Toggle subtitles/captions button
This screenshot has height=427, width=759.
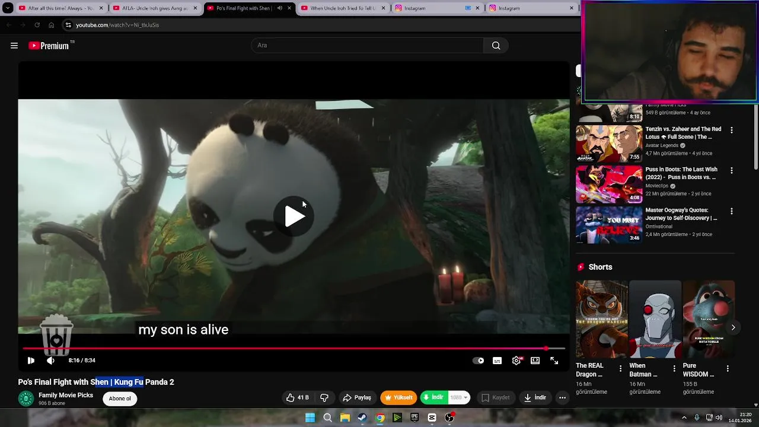coord(497,361)
